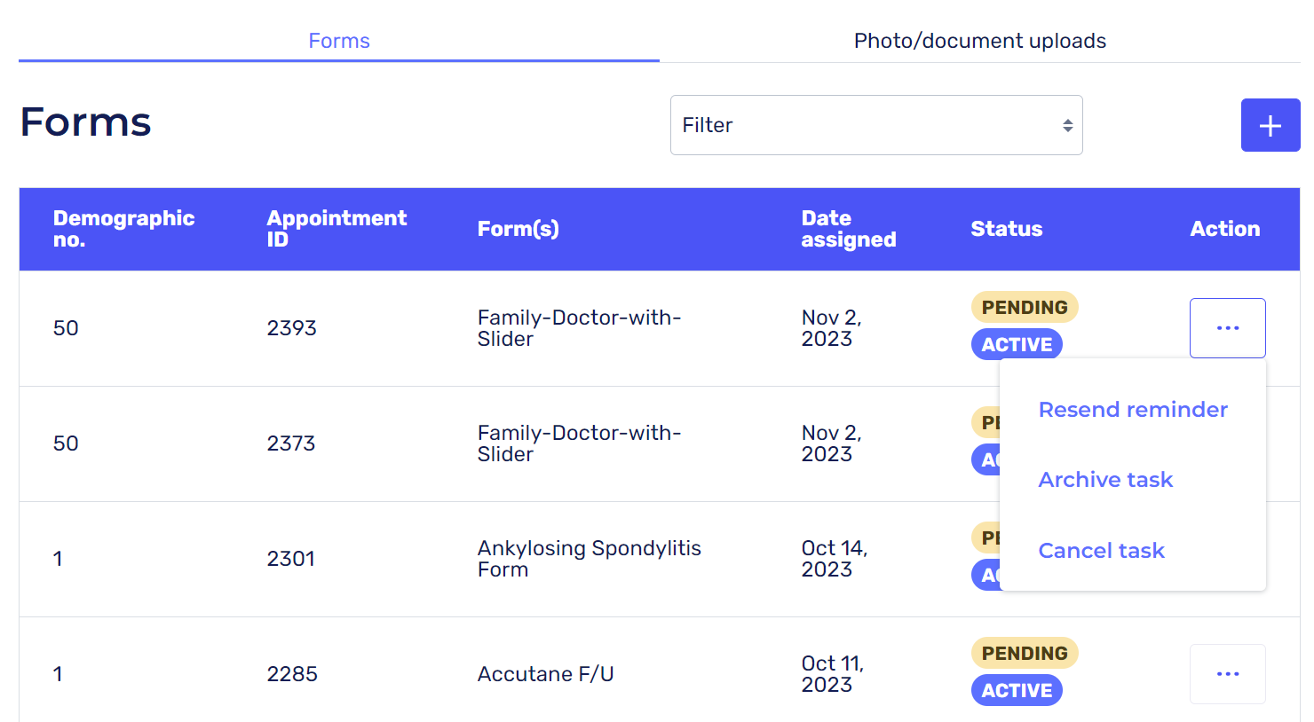The height and width of the screenshot is (722, 1314).
Task: Switch to Photo/document uploads tab
Action: pos(979,41)
